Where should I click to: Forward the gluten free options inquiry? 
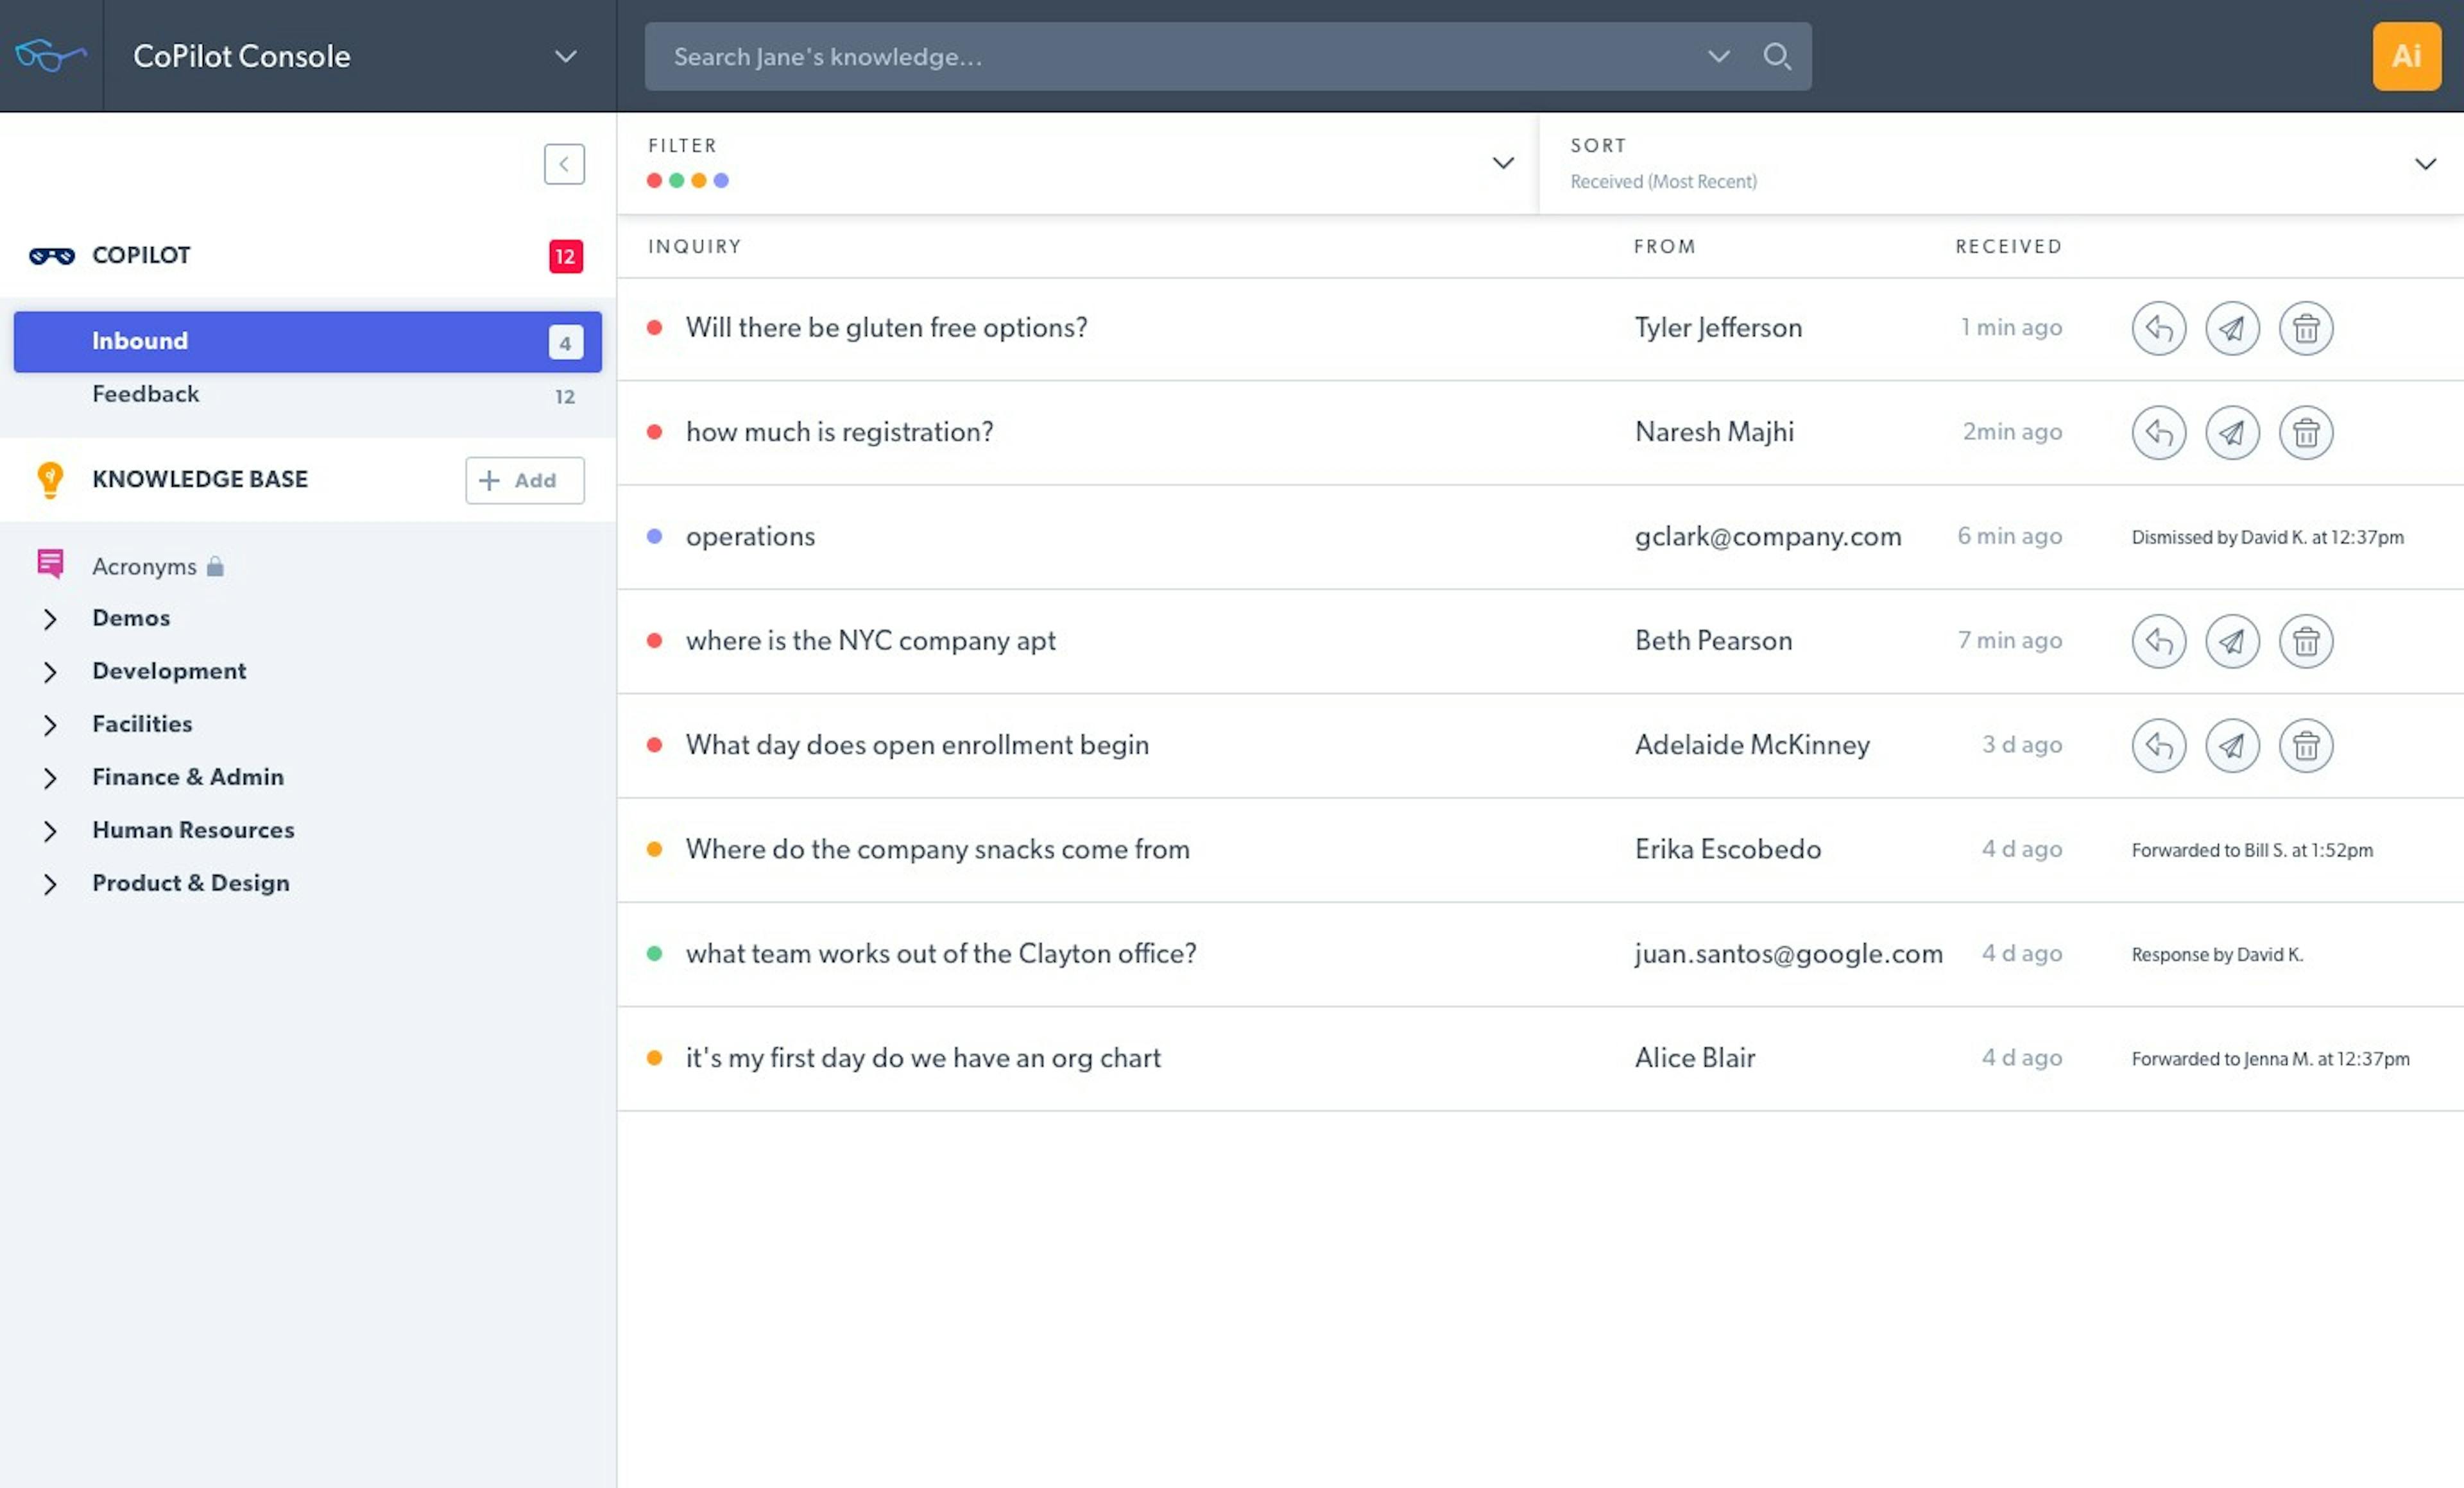click(x=2232, y=328)
